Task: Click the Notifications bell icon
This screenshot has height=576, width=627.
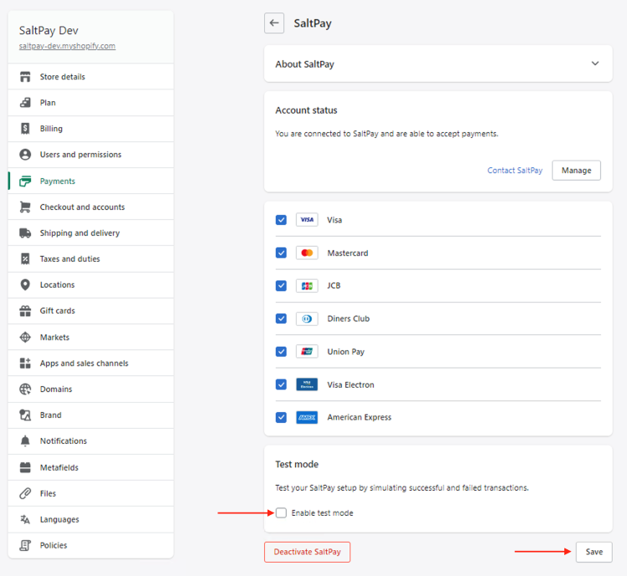Action: tap(25, 441)
